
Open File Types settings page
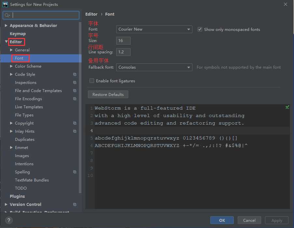coord(24,115)
